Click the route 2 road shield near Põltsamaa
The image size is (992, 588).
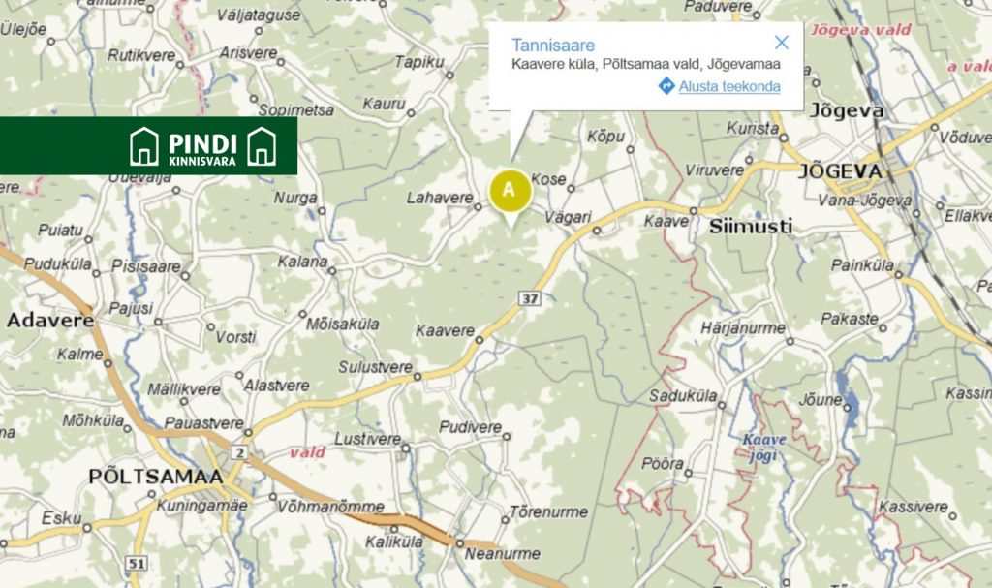(x=238, y=452)
